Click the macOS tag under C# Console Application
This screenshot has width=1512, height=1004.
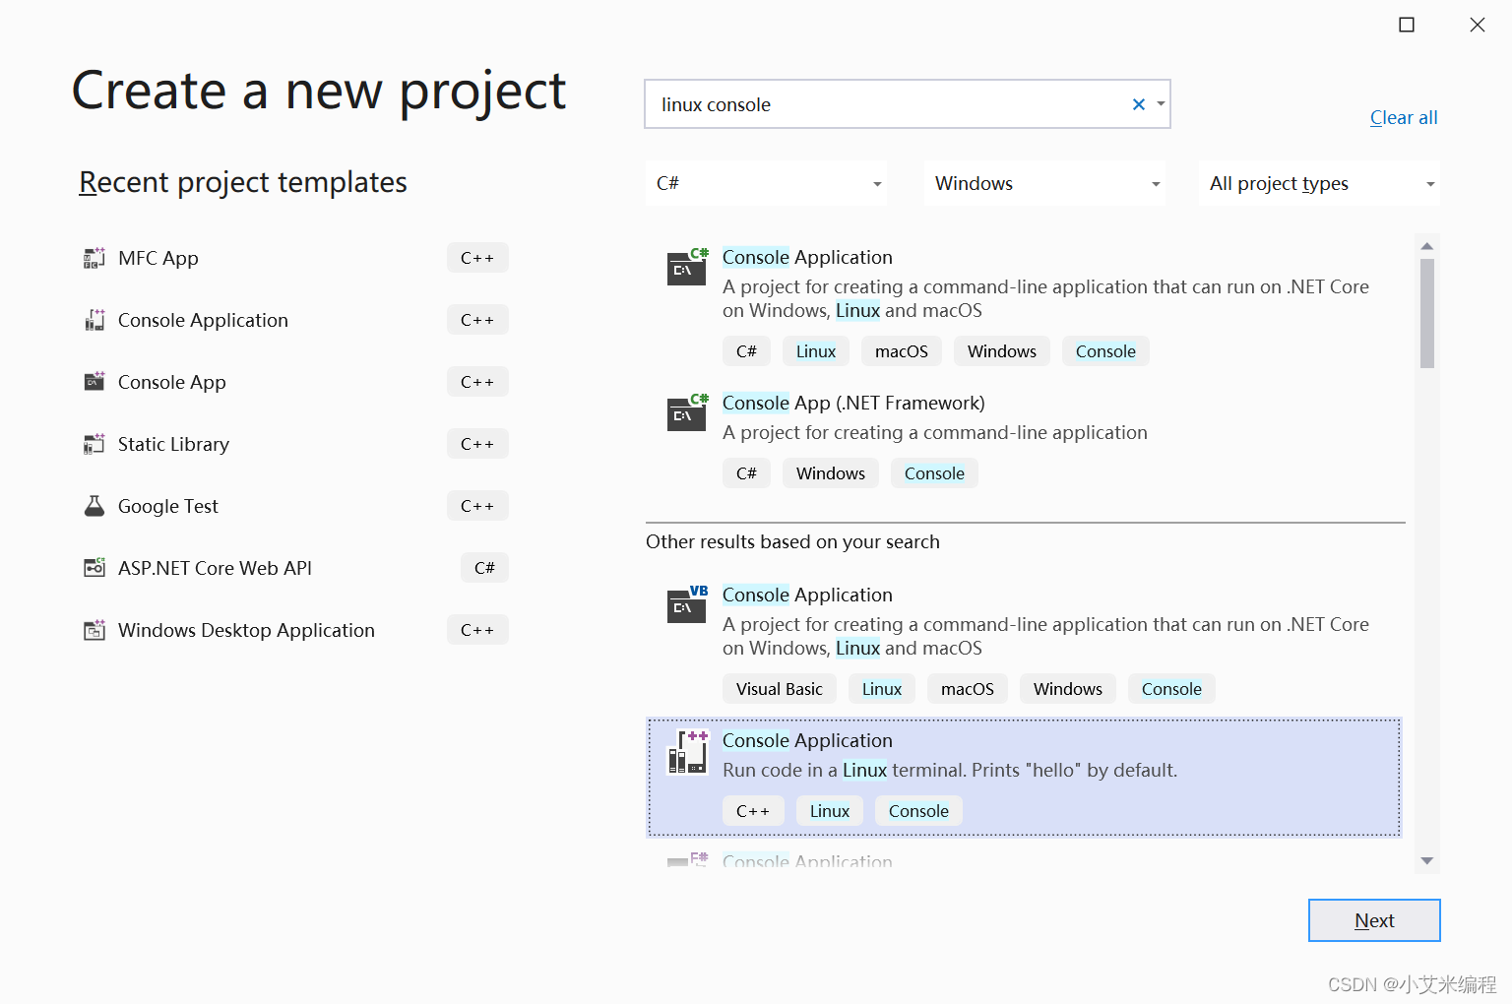click(902, 351)
